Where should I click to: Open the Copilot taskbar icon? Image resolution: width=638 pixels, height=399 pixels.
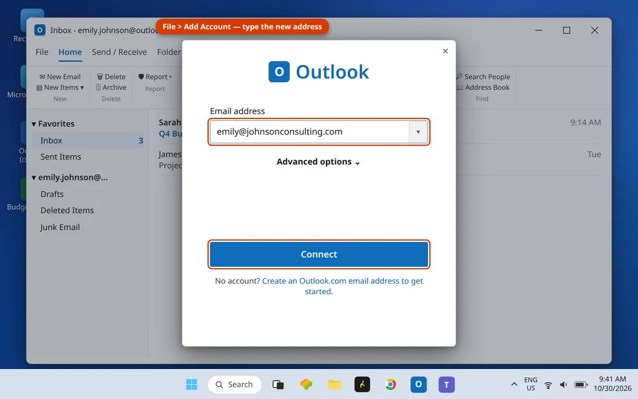(306, 384)
